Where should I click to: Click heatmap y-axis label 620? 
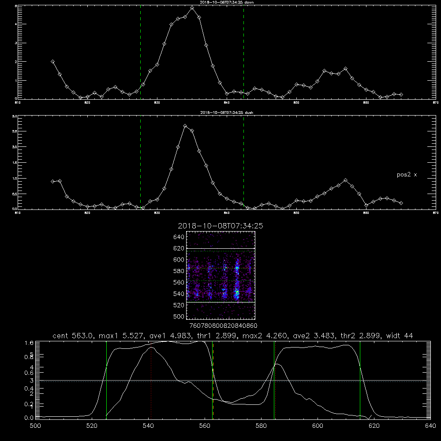coord(179,248)
